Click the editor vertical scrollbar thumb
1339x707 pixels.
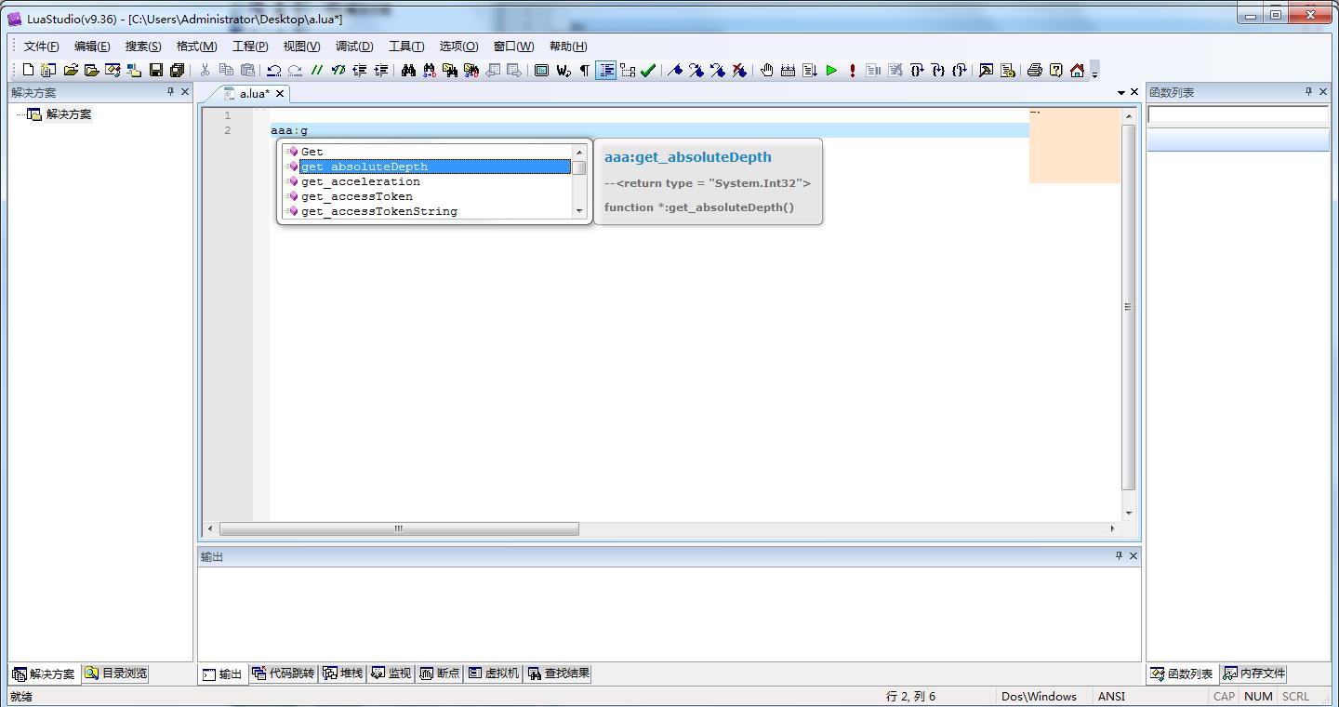1129,308
